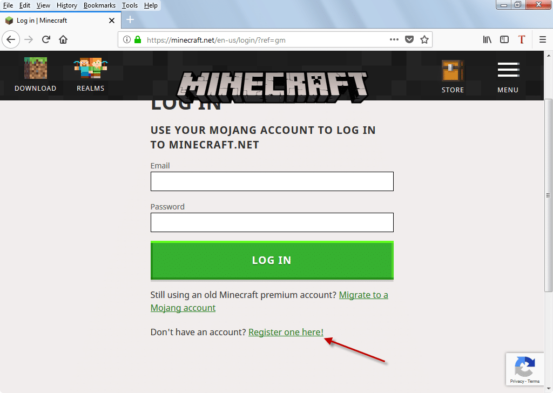Reload the current page
The width and height of the screenshot is (553, 393).
click(x=46, y=39)
